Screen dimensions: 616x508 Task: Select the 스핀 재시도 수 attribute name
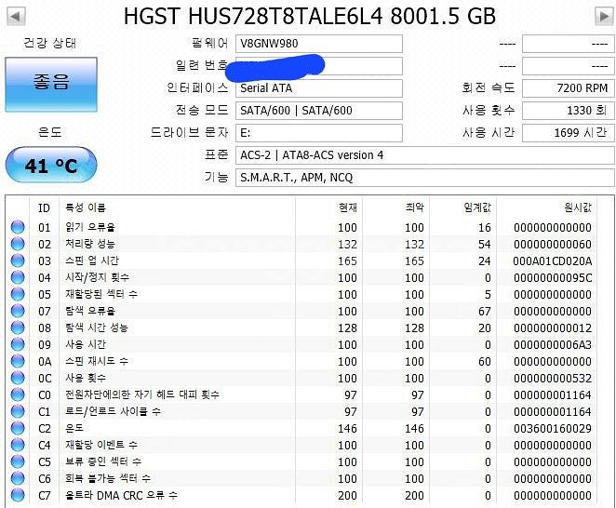pyautogui.click(x=97, y=361)
